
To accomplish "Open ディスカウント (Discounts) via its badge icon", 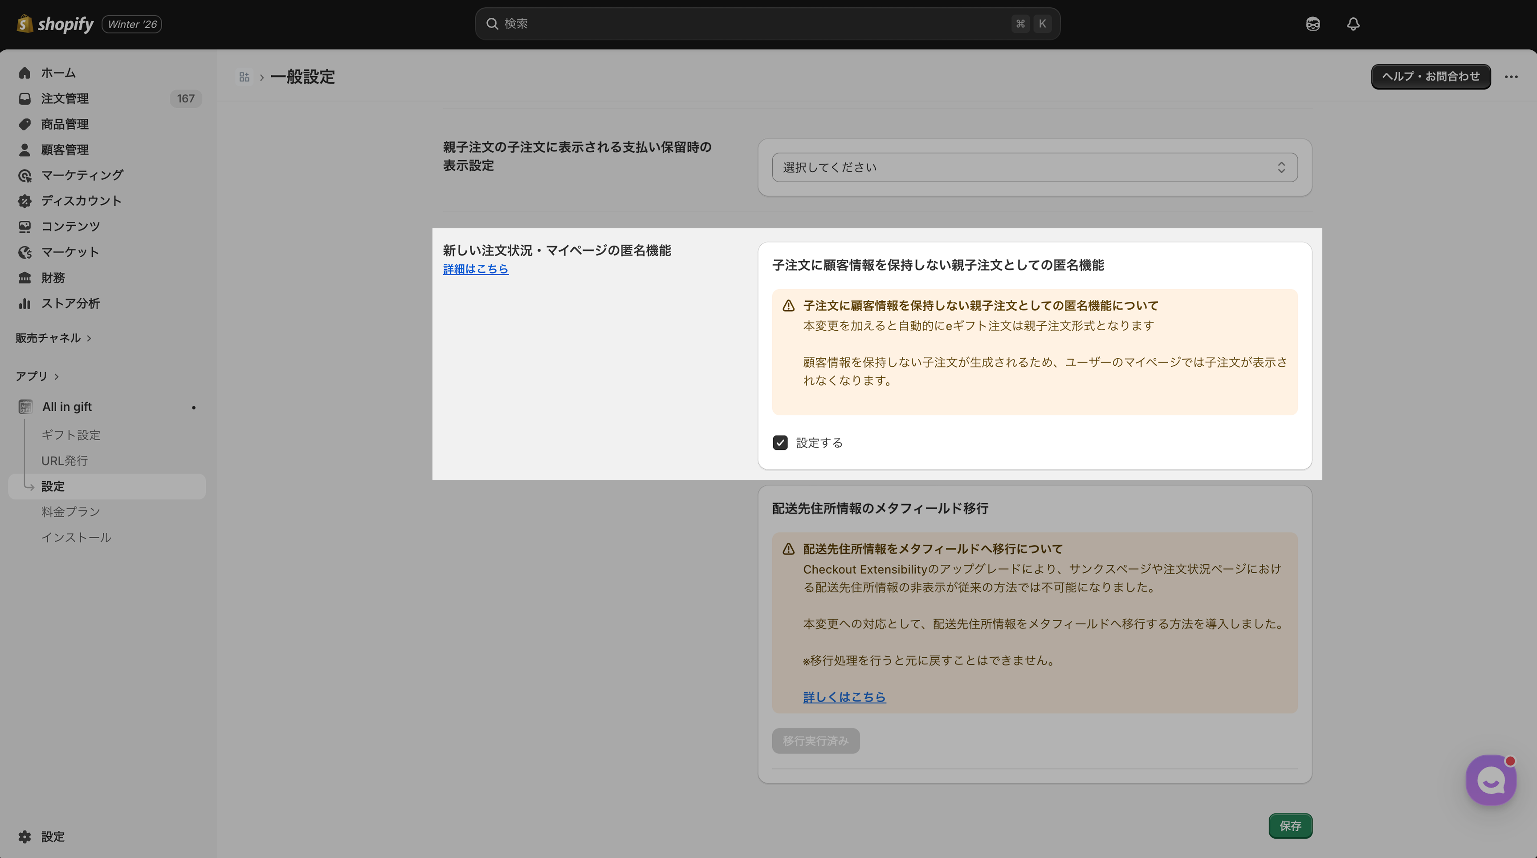I will coord(24,201).
